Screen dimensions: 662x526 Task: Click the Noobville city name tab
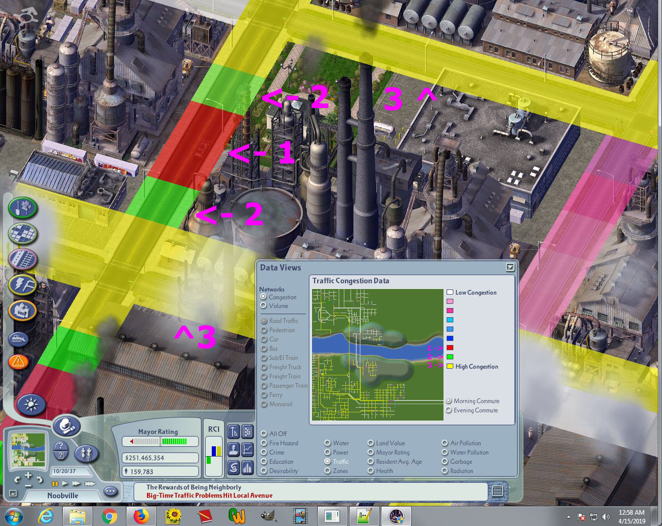point(63,496)
